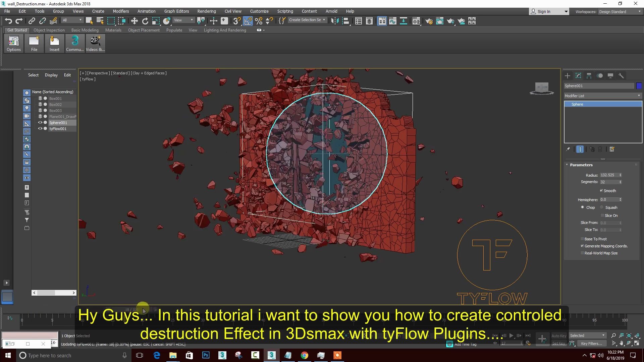Toggle Angle Snap in main toolbar

(x=248, y=21)
